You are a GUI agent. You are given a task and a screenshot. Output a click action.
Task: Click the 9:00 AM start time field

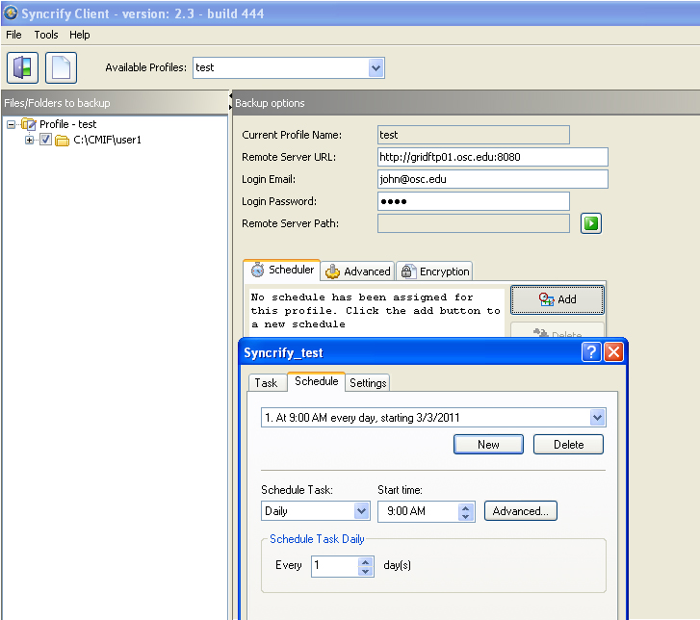(418, 511)
